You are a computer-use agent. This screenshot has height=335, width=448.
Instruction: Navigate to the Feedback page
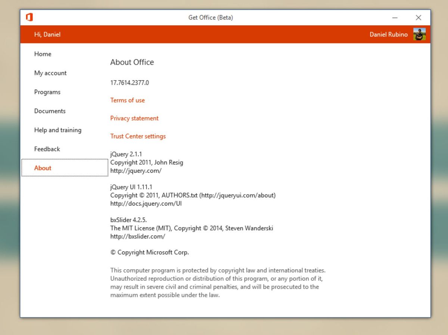point(47,149)
